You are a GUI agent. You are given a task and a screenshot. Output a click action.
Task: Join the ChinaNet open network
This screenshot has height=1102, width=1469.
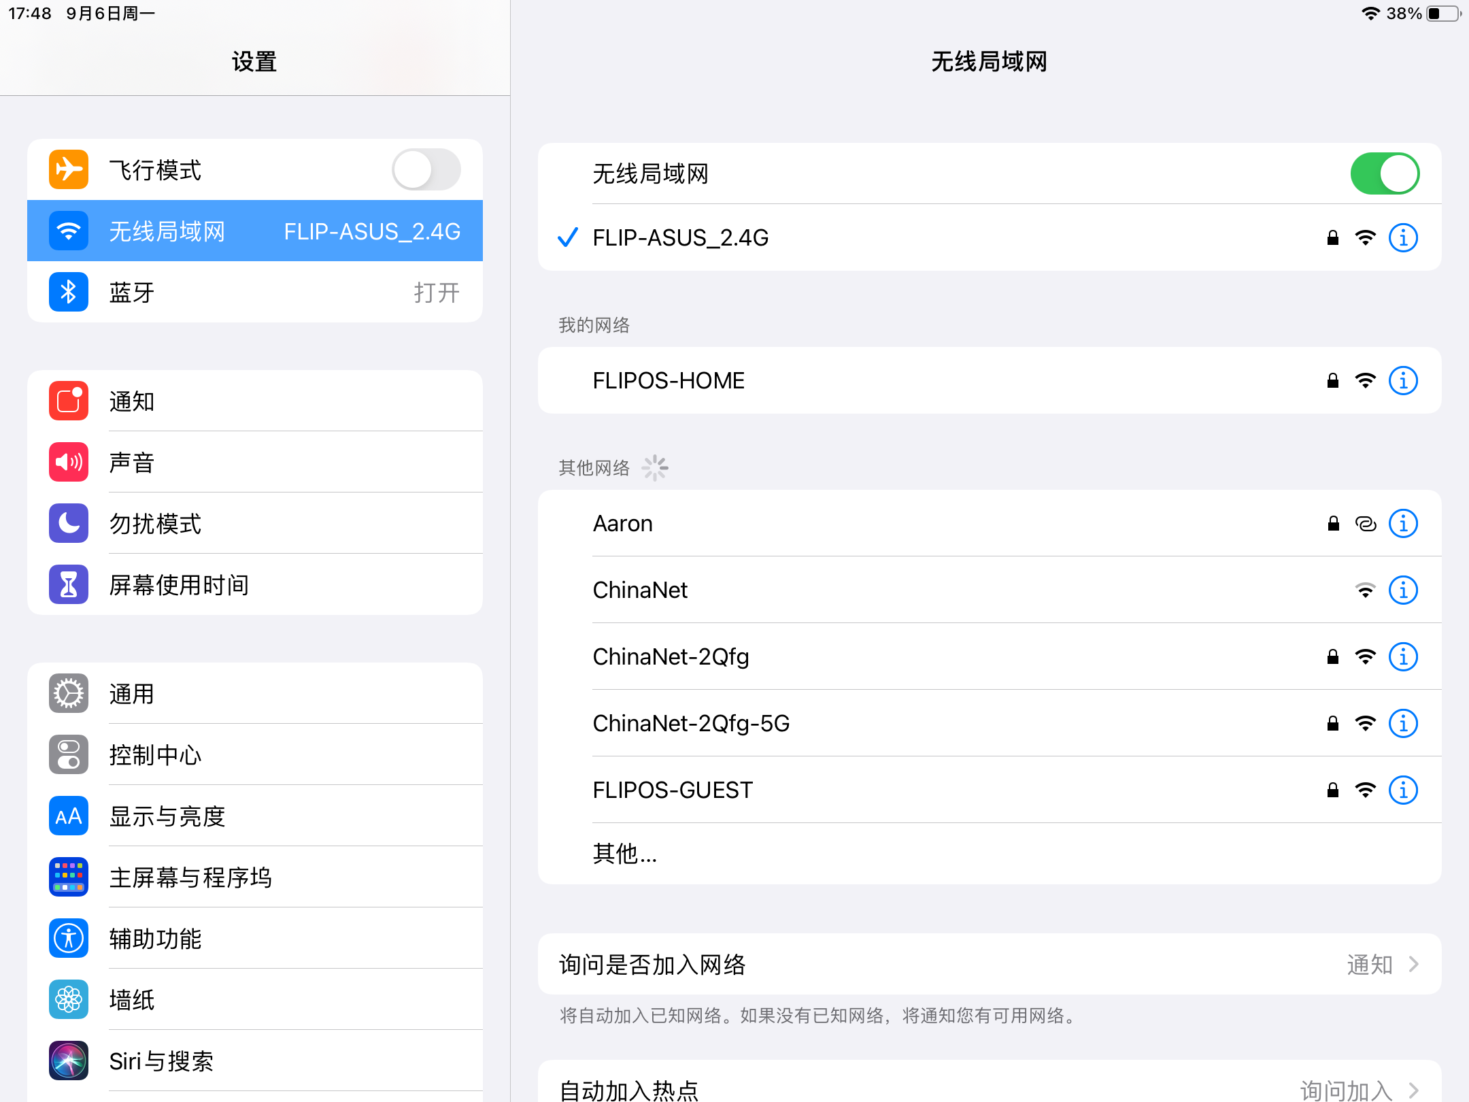(x=990, y=590)
